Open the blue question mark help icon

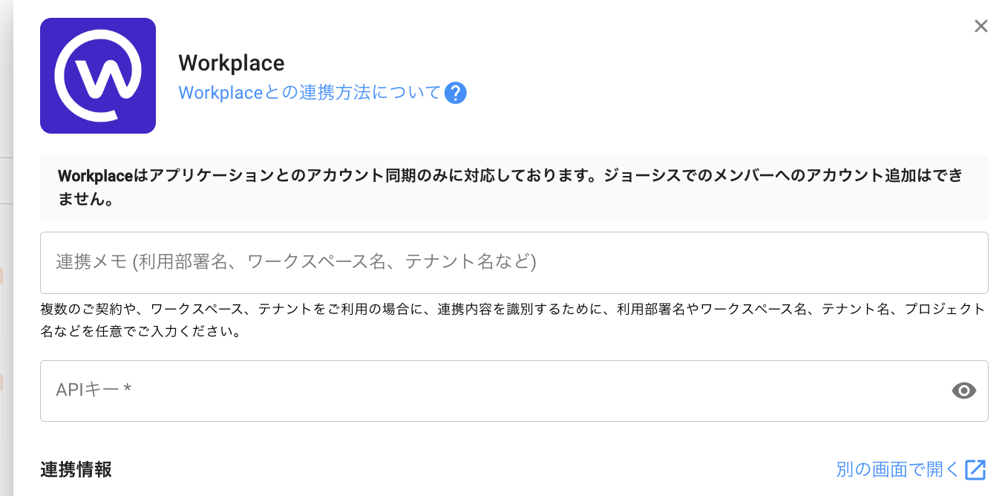[455, 94]
